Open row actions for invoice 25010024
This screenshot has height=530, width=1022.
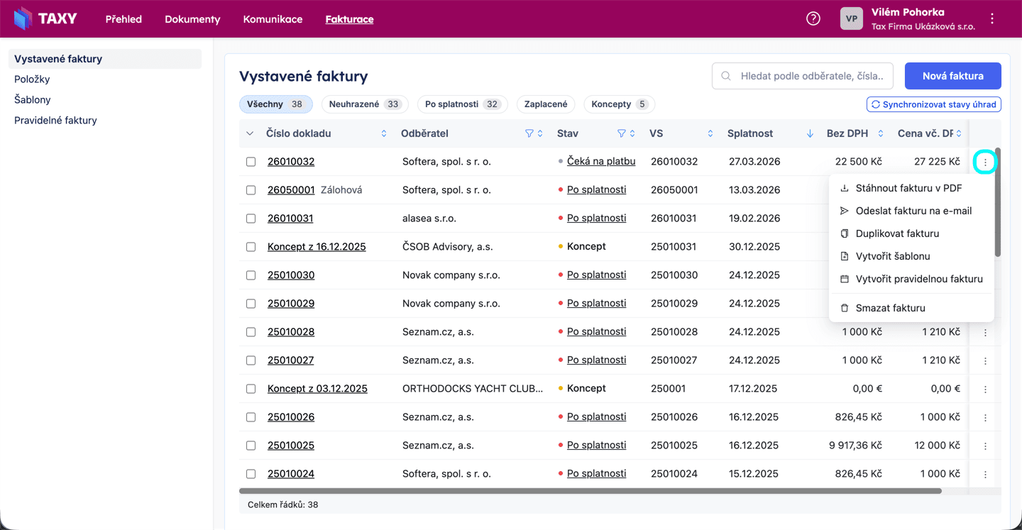(985, 474)
